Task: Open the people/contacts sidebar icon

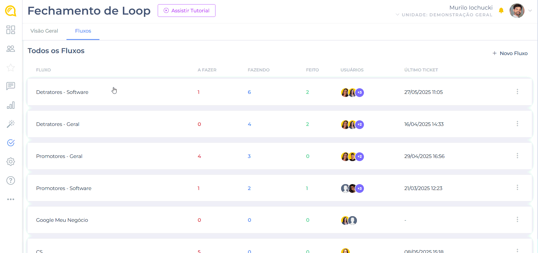Action: pyautogui.click(x=11, y=49)
